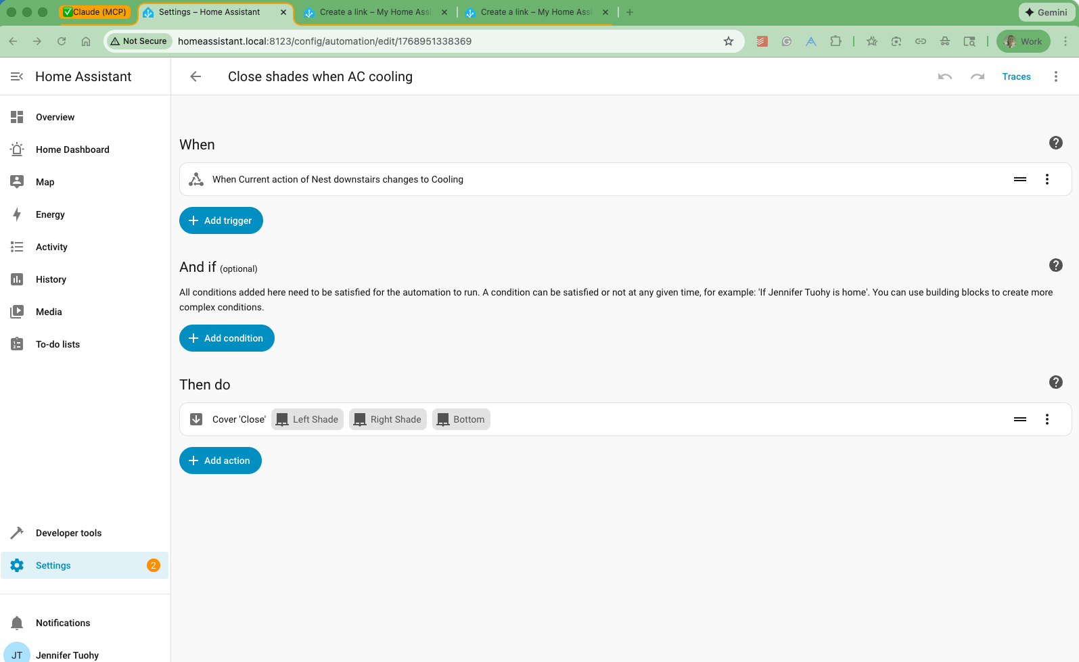The width and height of the screenshot is (1079, 662).
Task: Switch to the first Create a link tab
Action: [375, 12]
